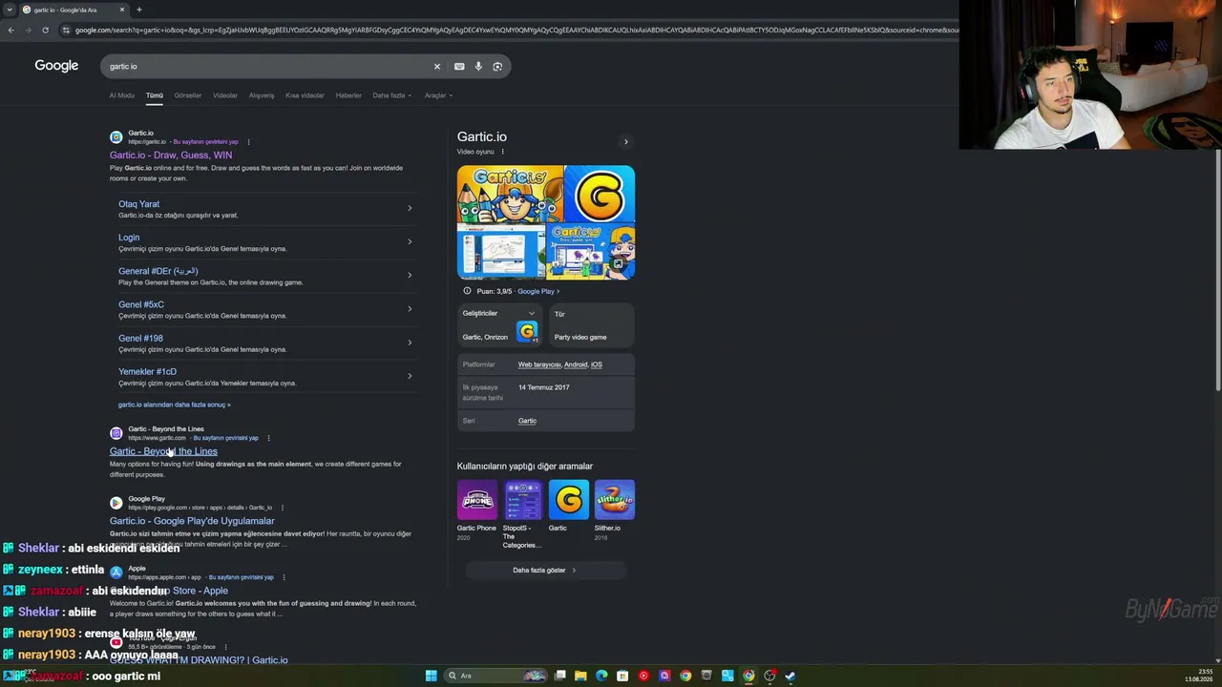Image resolution: width=1222 pixels, height=687 pixels.
Task: Click inside the Google search input field
Action: coord(267,66)
